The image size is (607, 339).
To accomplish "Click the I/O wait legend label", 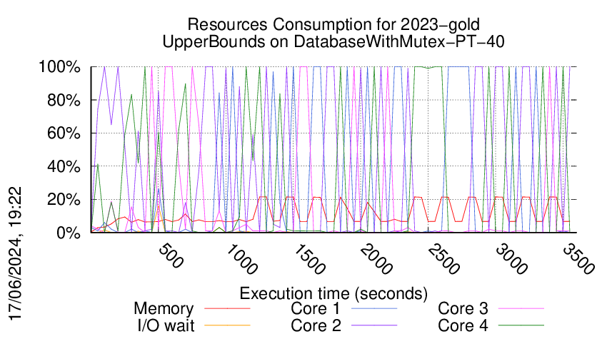I will click(166, 325).
